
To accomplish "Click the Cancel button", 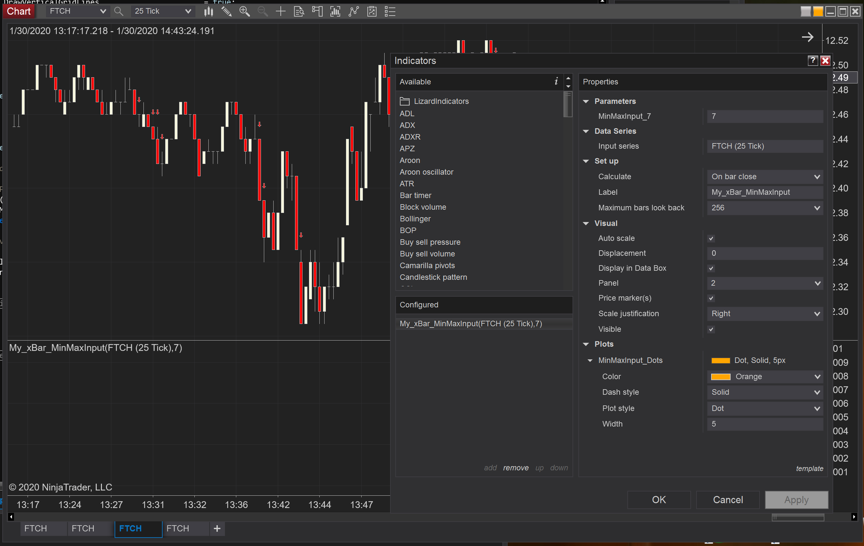I will (x=728, y=500).
